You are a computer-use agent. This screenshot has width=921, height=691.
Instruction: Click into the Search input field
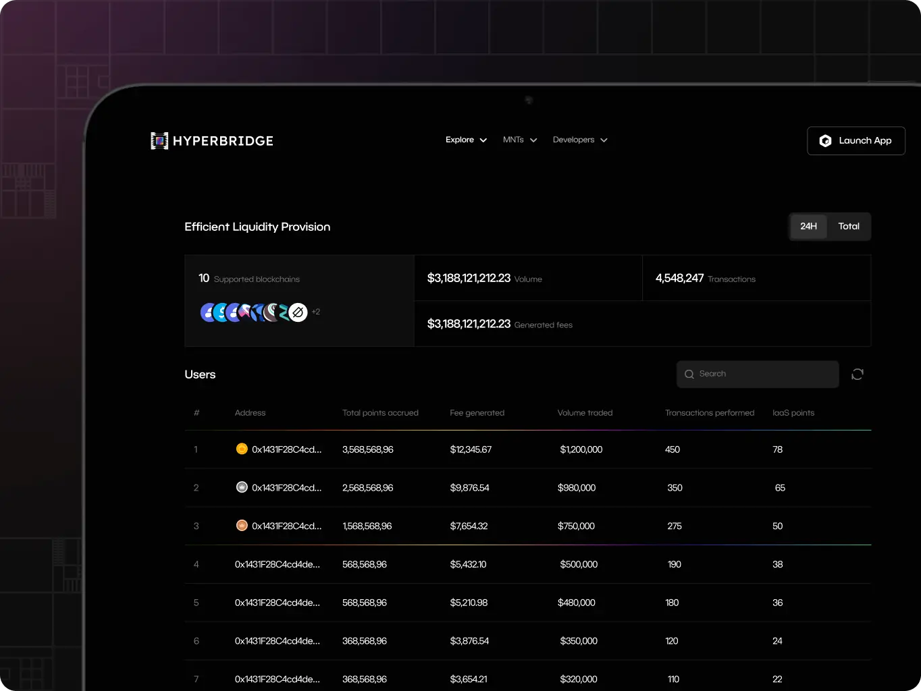(758, 374)
